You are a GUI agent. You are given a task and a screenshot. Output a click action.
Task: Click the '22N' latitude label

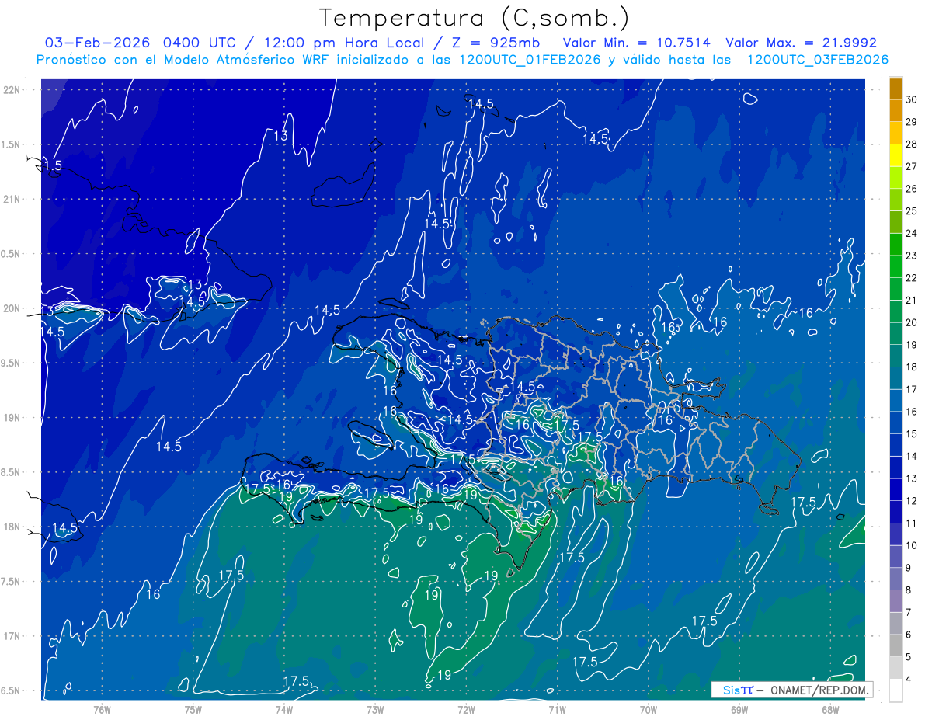coord(11,90)
